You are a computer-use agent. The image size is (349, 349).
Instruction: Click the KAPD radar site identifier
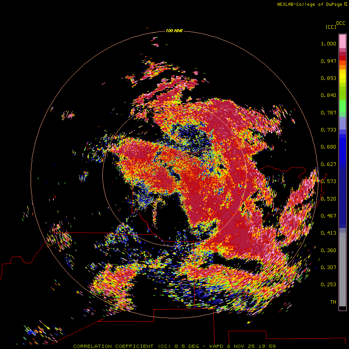[216, 346]
